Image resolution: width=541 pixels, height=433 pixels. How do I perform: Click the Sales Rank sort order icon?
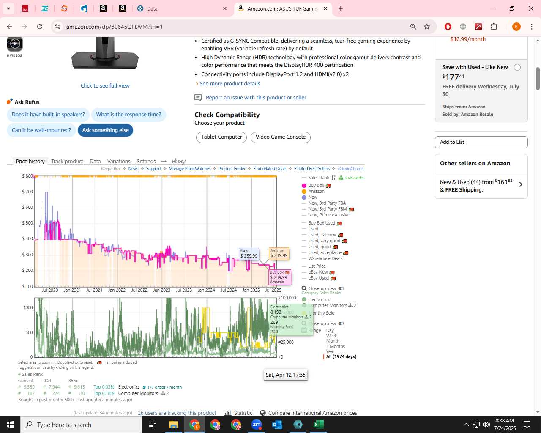point(333,178)
